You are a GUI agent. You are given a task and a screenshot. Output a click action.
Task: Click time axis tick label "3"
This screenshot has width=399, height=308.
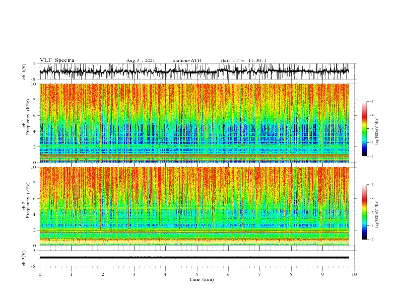(134, 274)
